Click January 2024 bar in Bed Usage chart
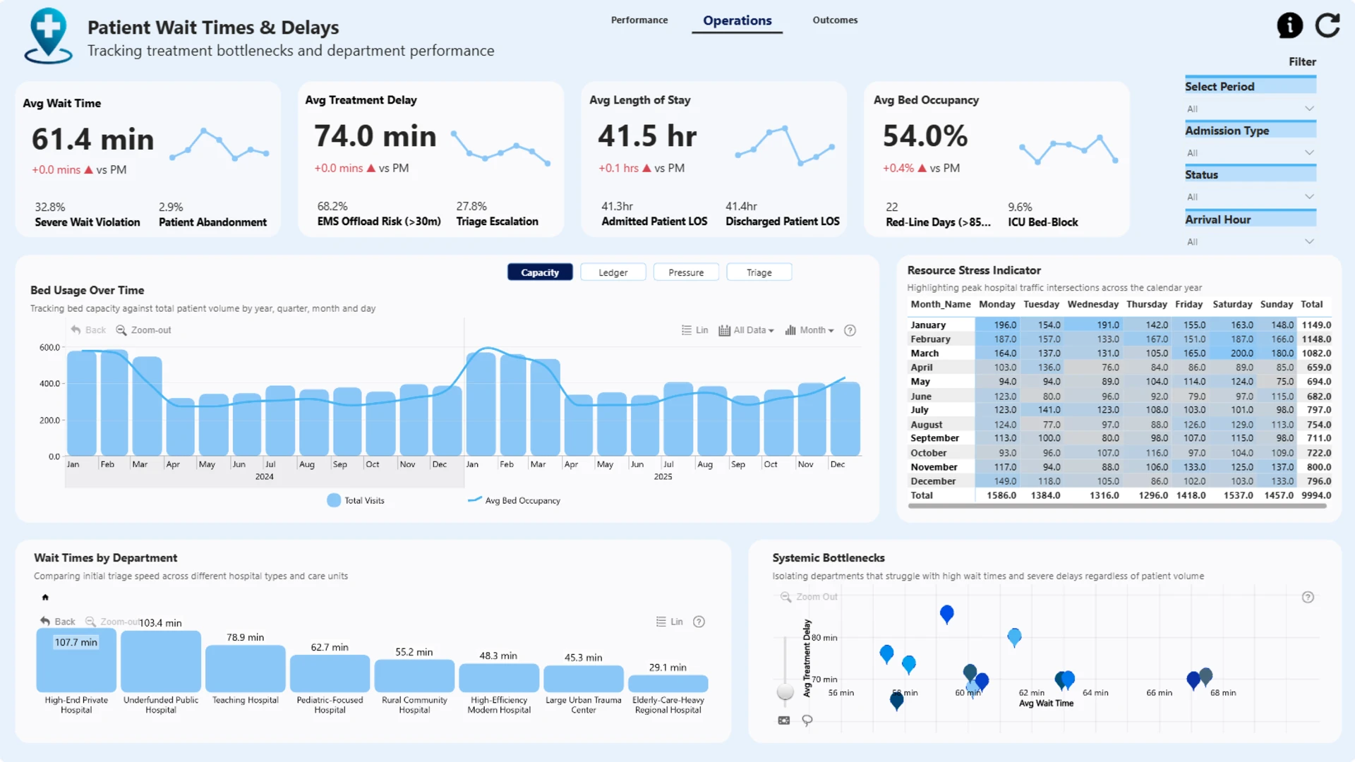This screenshot has width=1355, height=762. pyautogui.click(x=82, y=403)
